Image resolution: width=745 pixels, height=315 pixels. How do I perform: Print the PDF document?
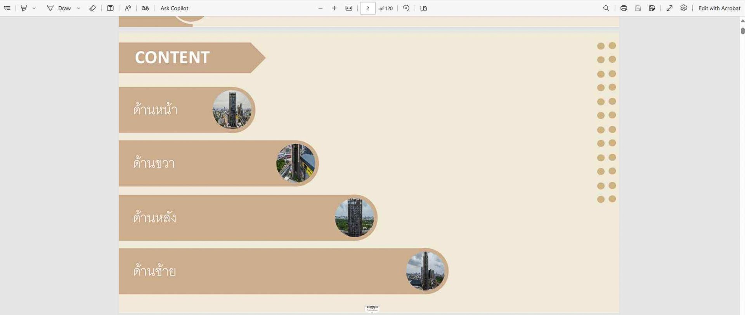[x=624, y=8]
